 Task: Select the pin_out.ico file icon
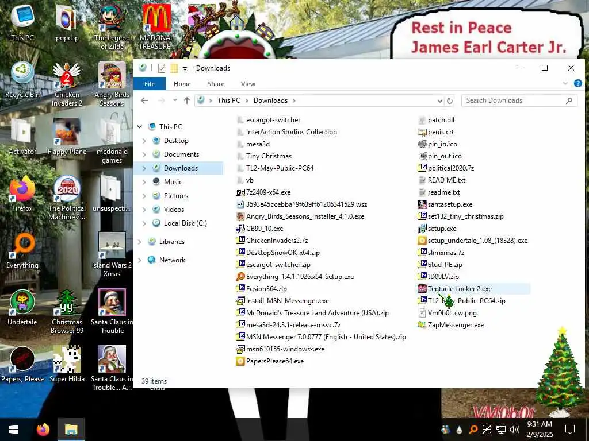tap(422, 156)
